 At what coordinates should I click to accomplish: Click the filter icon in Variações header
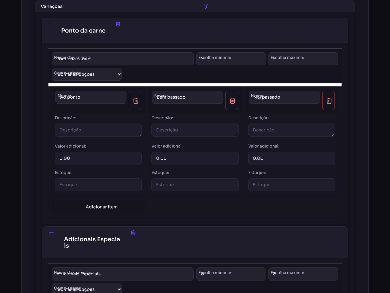pos(206,6)
